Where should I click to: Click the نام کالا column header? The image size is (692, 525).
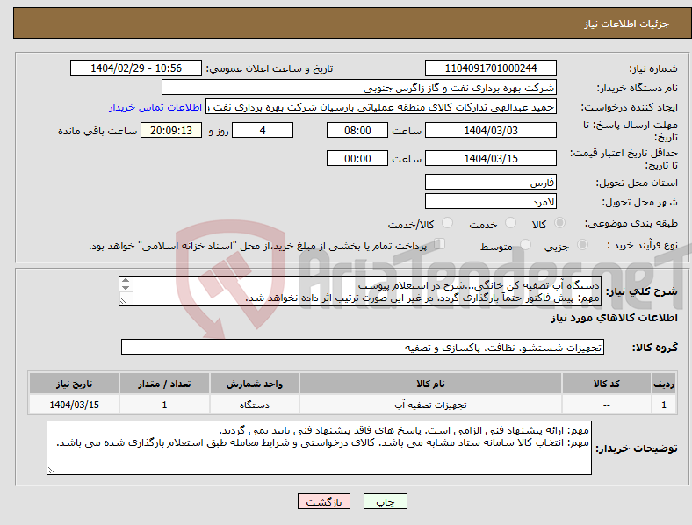point(430,384)
